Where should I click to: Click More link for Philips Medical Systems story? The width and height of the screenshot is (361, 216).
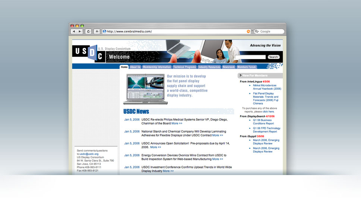(x=177, y=123)
